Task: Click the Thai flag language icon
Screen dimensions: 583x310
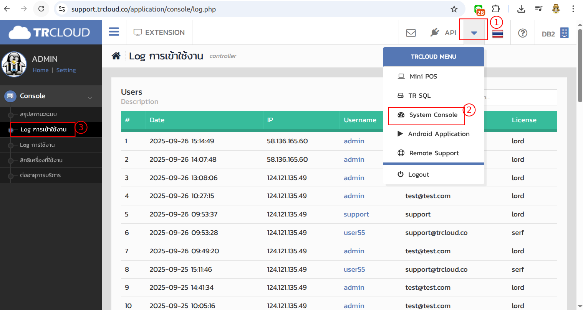Action: [497, 34]
